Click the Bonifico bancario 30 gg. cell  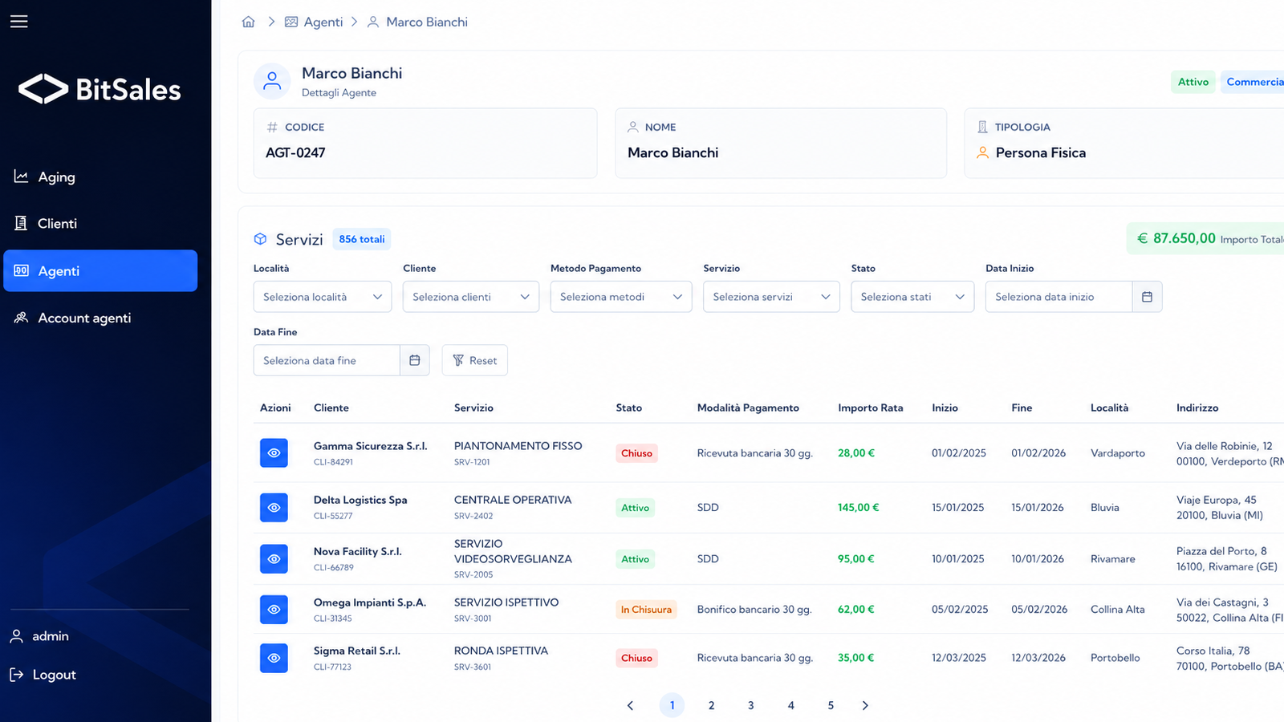tap(754, 609)
